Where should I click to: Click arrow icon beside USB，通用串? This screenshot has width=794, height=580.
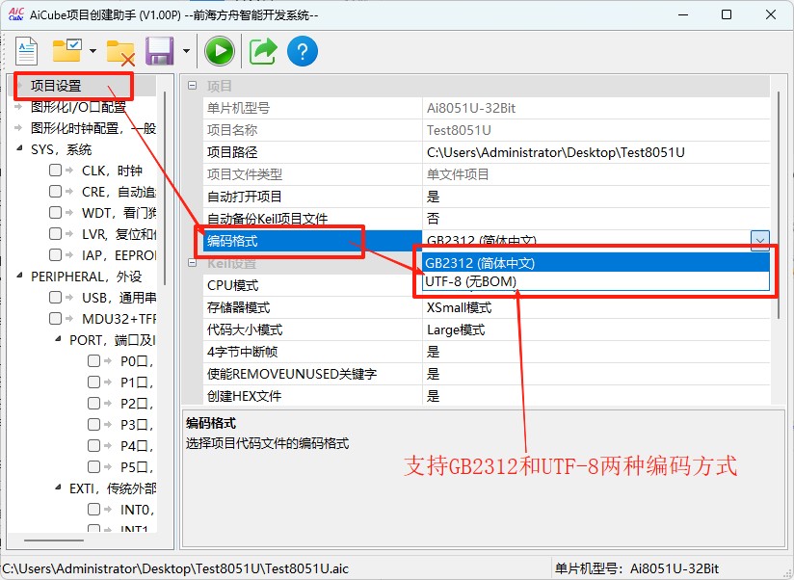click(x=69, y=297)
